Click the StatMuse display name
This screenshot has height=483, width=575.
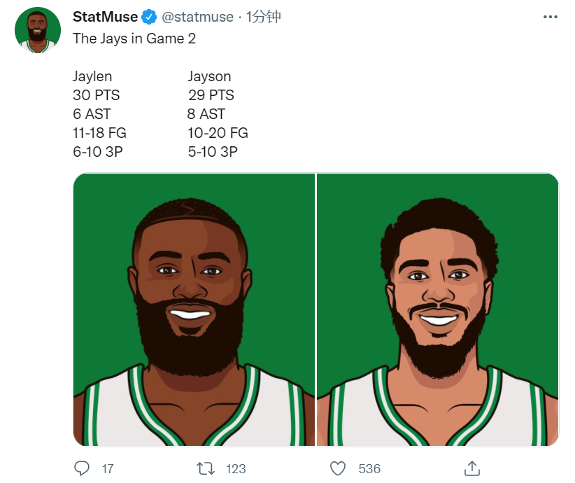pyautogui.click(x=105, y=17)
